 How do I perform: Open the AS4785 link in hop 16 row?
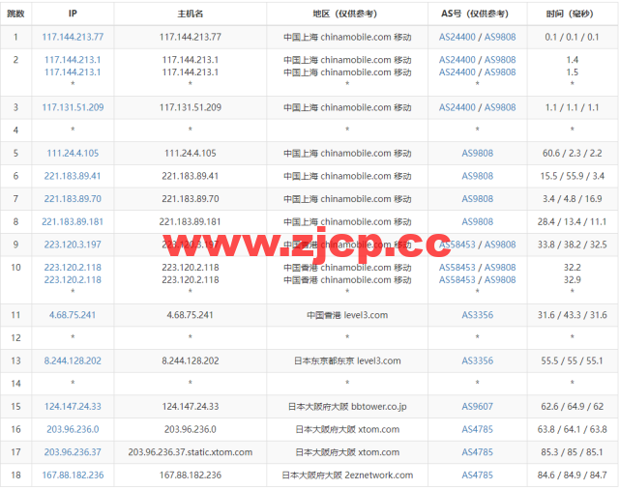pyautogui.click(x=478, y=429)
